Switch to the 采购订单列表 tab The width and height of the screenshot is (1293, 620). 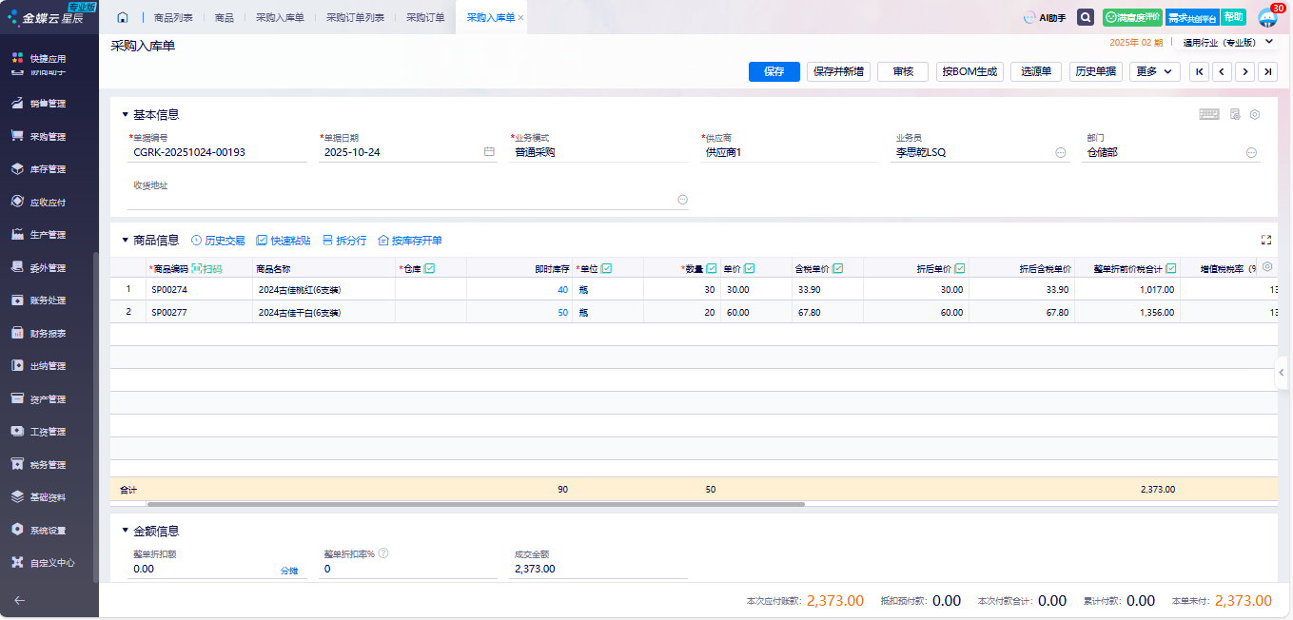(x=355, y=17)
